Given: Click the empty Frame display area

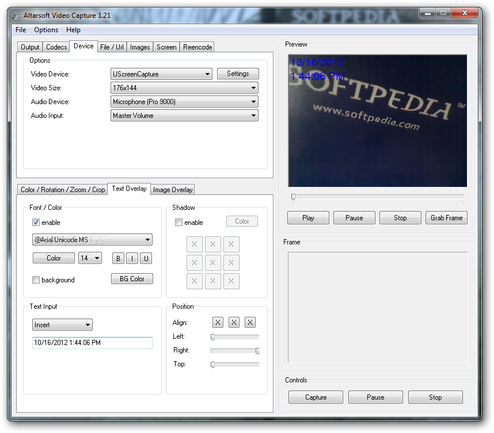Looking at the screenshot, I should [378, 308].
